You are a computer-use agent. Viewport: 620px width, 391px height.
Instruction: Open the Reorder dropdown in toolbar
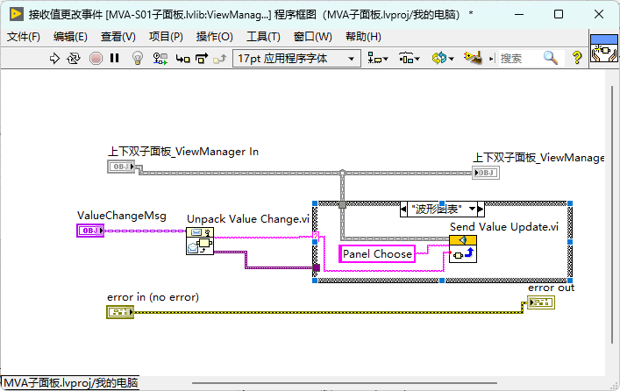(443, 59)
